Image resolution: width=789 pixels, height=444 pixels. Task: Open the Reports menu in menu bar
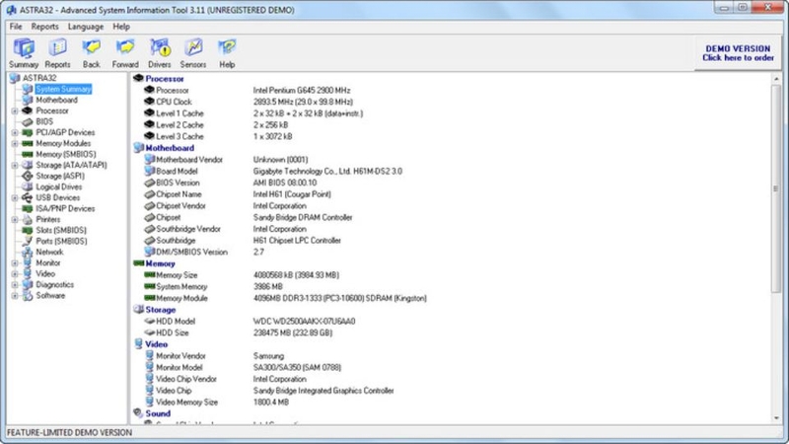tap(44, 27)
